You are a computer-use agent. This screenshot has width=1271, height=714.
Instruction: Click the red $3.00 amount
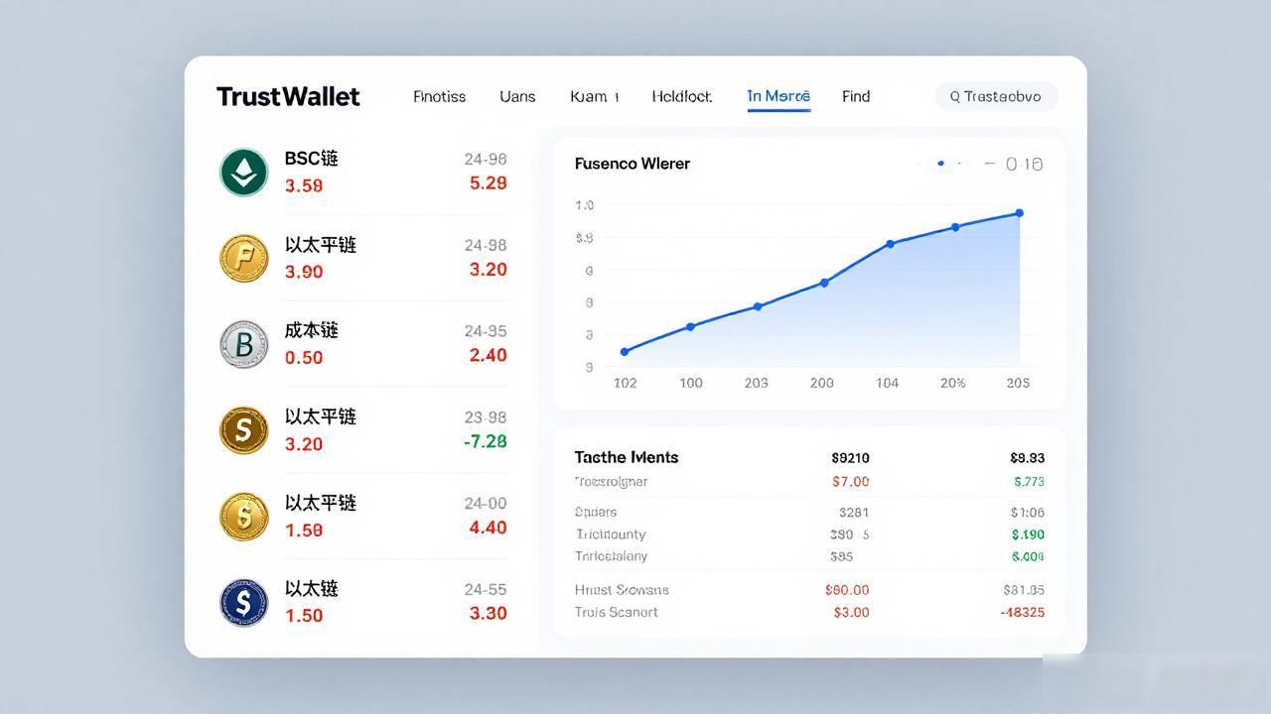click(851, 612)
